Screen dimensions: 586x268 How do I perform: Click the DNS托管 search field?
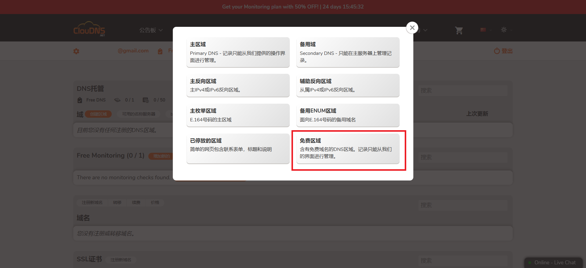pyautogui.click(x=462, y=91)
